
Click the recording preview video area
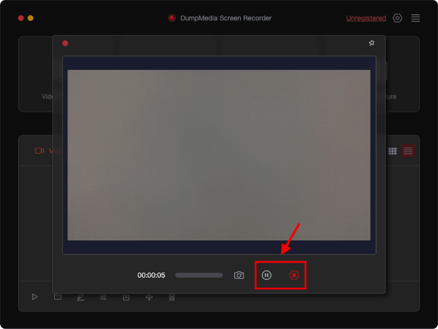[219, 155]
